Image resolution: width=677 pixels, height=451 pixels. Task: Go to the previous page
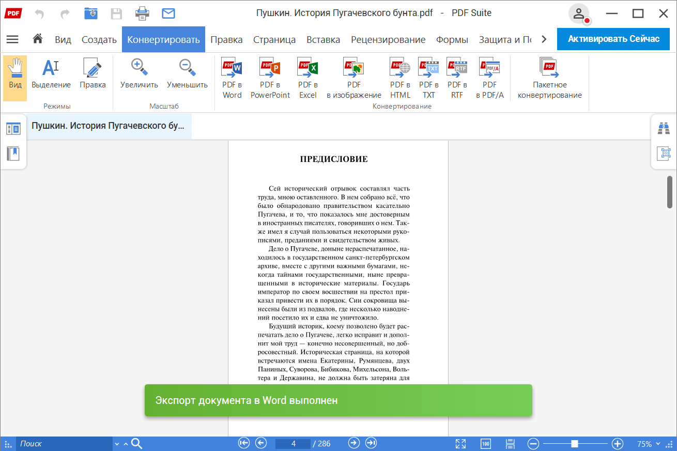(x=261, y=443)
